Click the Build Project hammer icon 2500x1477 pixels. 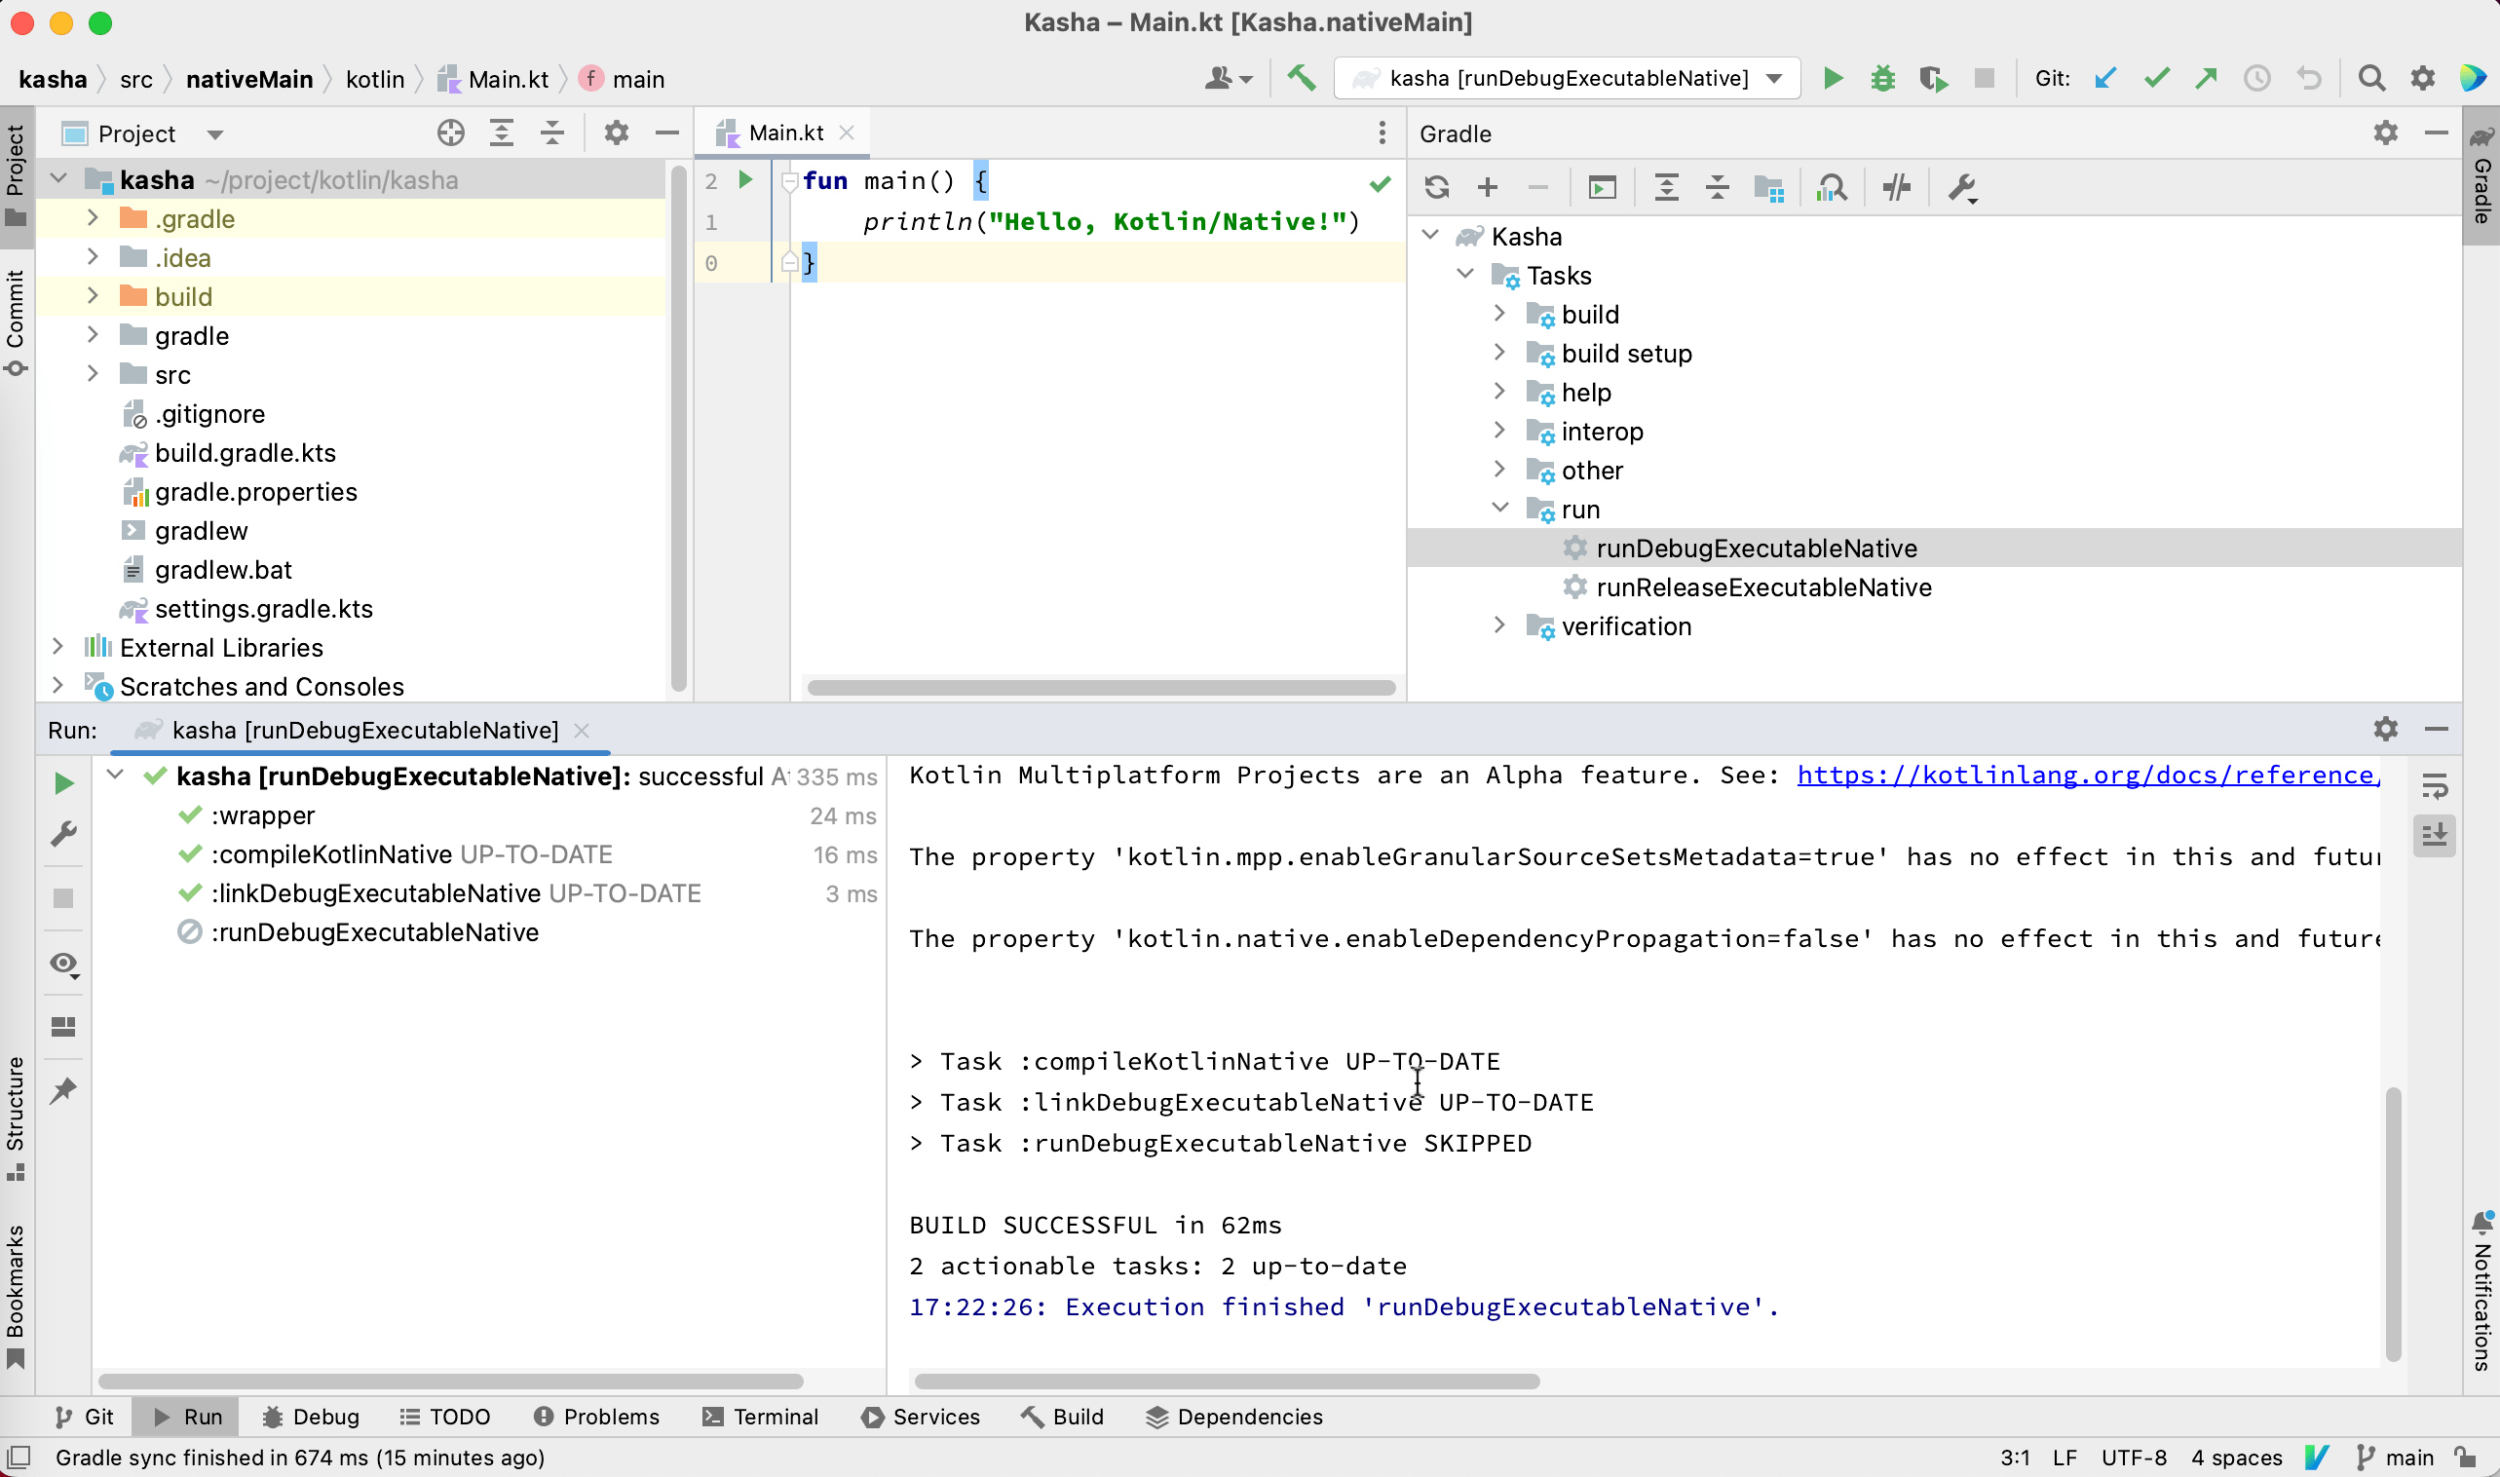[x=1301, y=78]
